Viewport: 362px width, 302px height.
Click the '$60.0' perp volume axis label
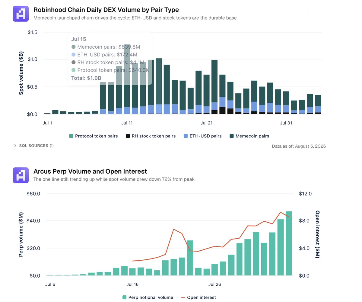(33, 193)
